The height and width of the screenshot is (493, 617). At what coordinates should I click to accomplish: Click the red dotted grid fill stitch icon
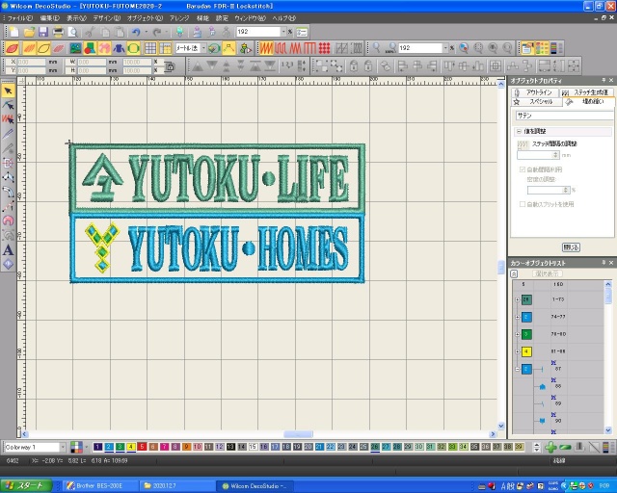point(324,48)
